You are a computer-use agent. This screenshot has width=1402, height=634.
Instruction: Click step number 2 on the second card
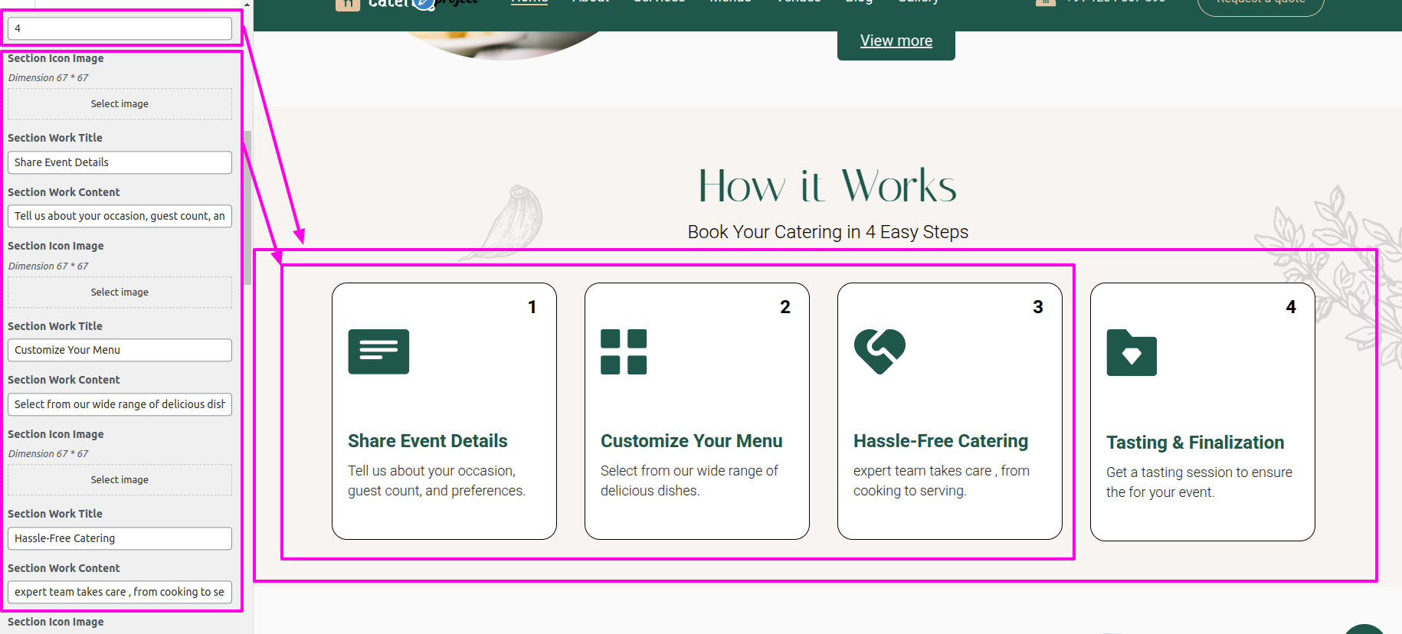click(x=785, y=307)
